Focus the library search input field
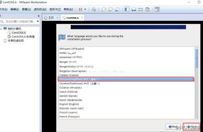 click(20, 22)
